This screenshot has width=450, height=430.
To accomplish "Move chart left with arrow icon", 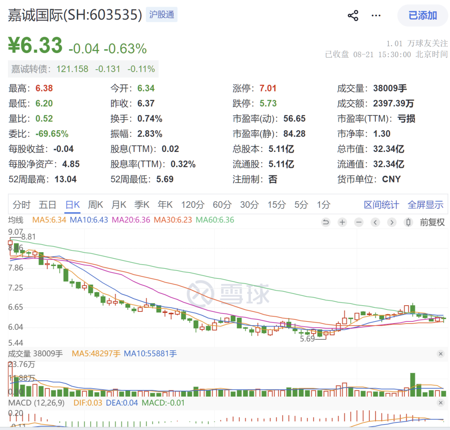I will coord(375,222).
